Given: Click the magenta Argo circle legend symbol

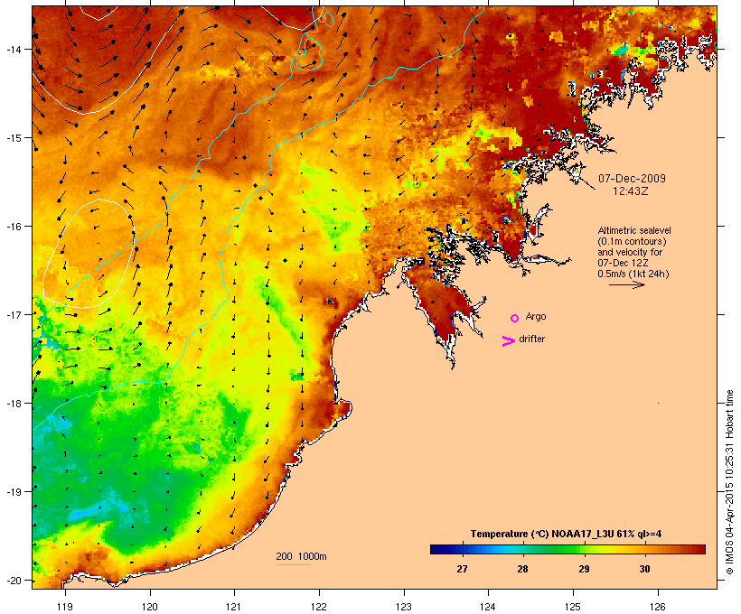Looking at the screenshot, I should (x=515, y=319).
